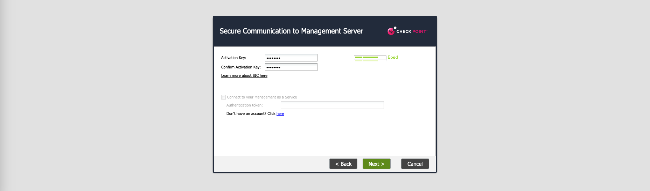Click the 'Connect to your Management as a Service' label
The height and width of the screenshot is (191, 650).
click(x=262, y=97)
